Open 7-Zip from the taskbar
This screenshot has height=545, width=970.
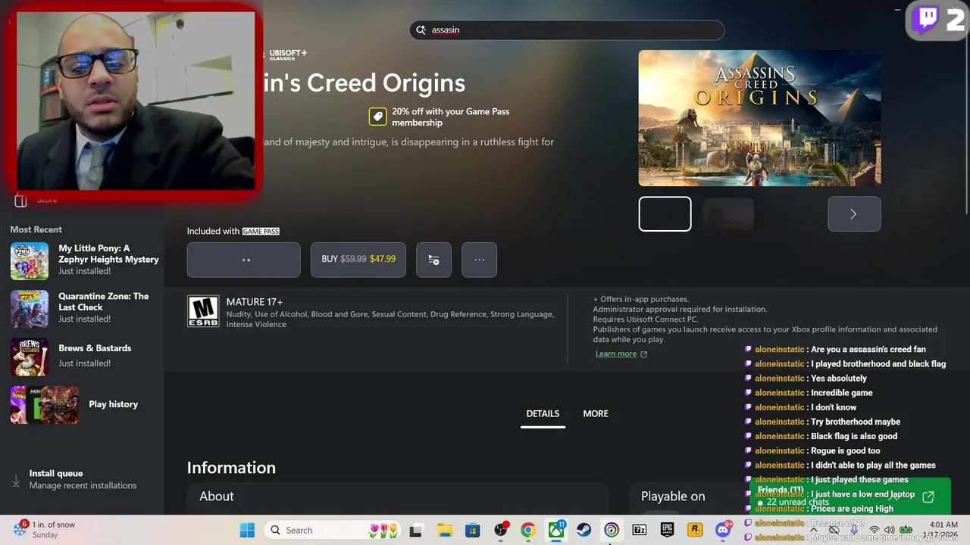click(x=640, y=531)
